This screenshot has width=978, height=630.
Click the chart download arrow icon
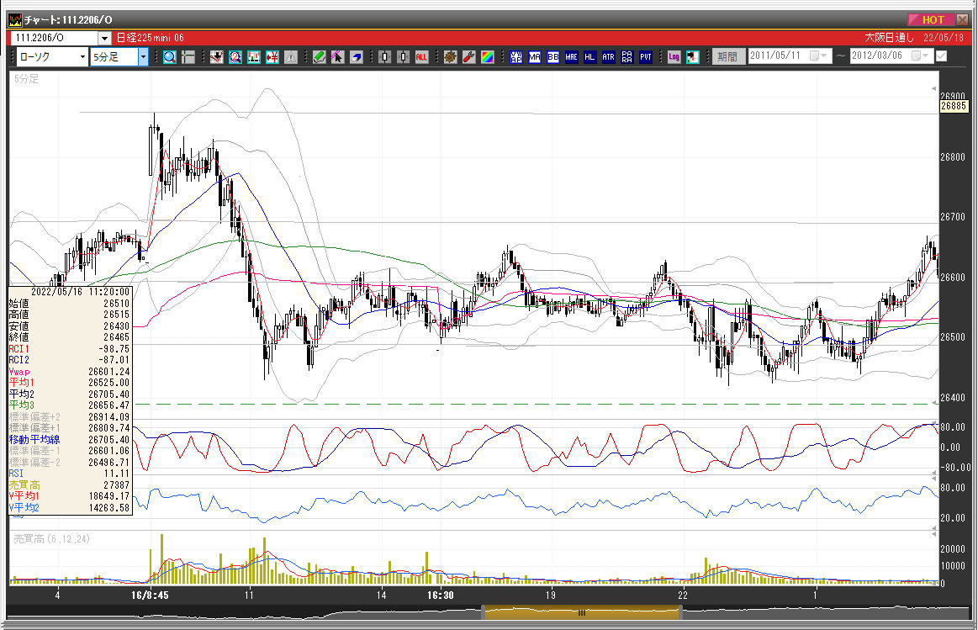(x=216, y=56)
